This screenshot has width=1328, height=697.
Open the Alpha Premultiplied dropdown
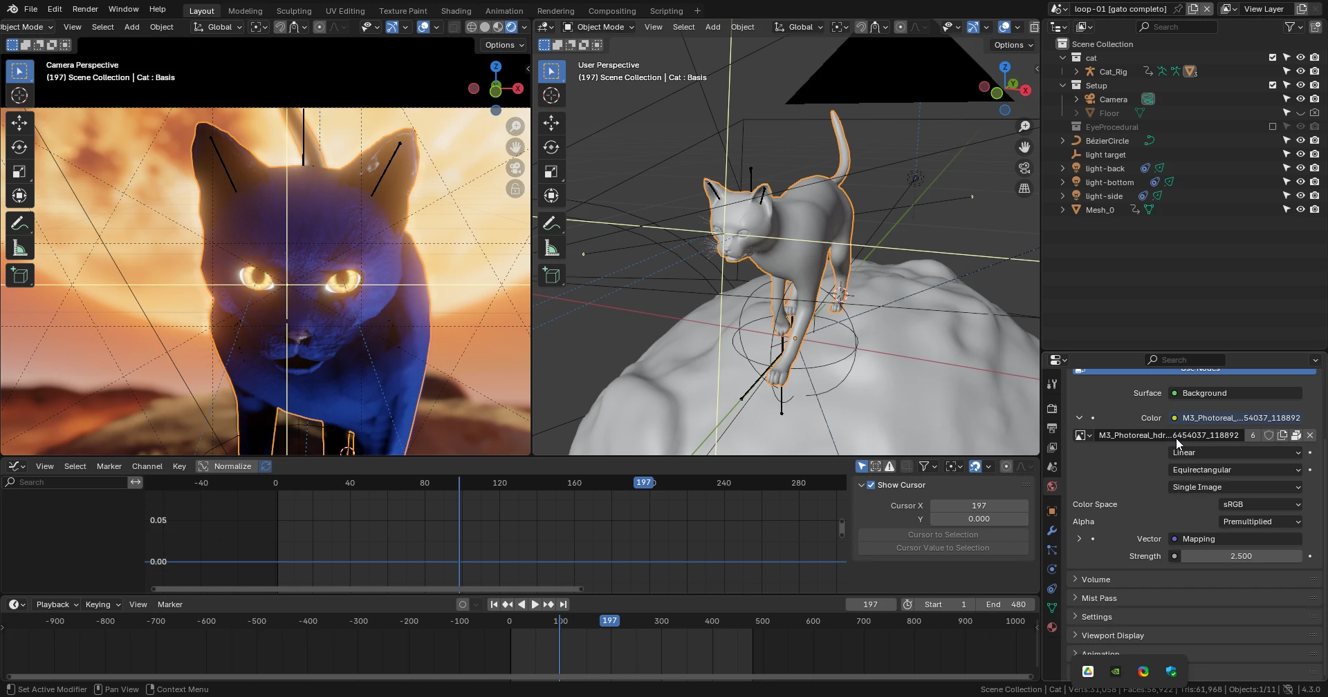[1261, 522]
